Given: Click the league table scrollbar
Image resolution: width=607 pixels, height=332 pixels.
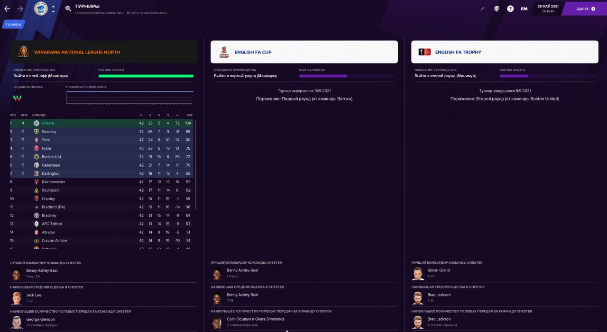Looking at the screenshot, I should tap(195, 164).
